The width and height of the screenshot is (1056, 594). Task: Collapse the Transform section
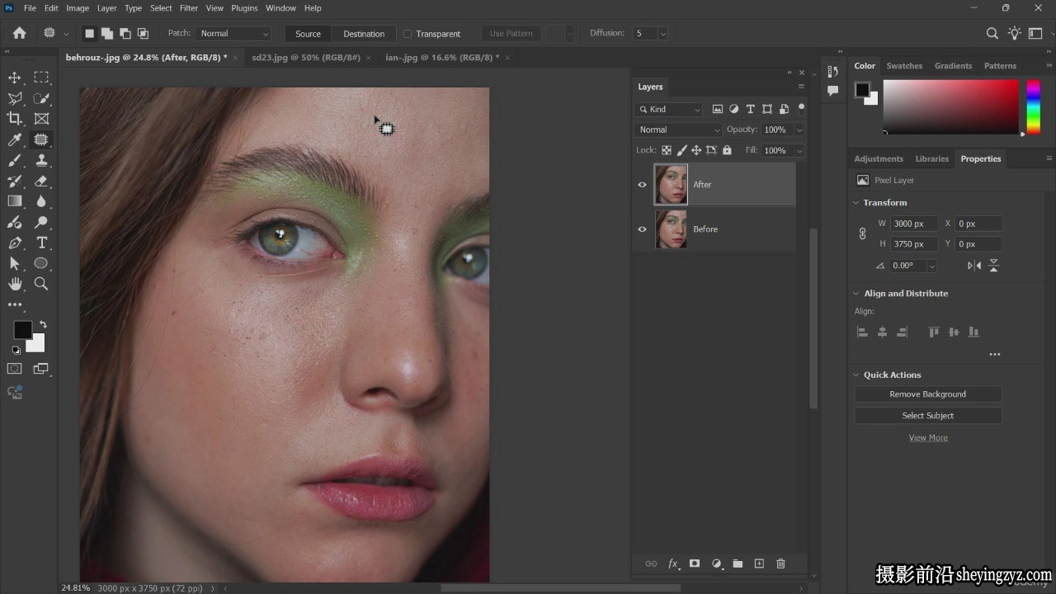856,203
